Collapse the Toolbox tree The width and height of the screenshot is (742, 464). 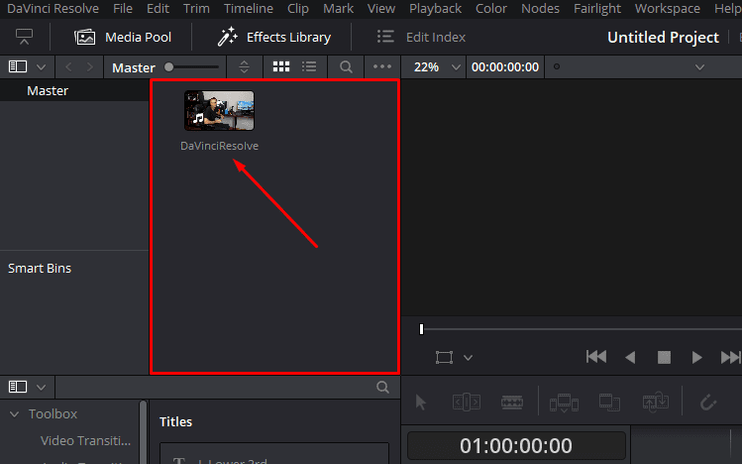[x=15, y=413]
